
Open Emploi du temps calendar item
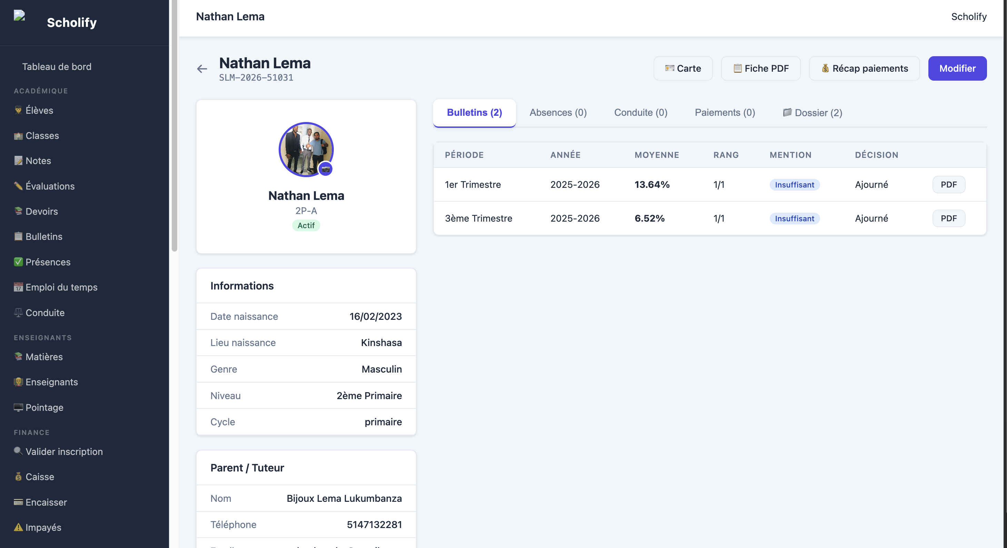[56, 287]
